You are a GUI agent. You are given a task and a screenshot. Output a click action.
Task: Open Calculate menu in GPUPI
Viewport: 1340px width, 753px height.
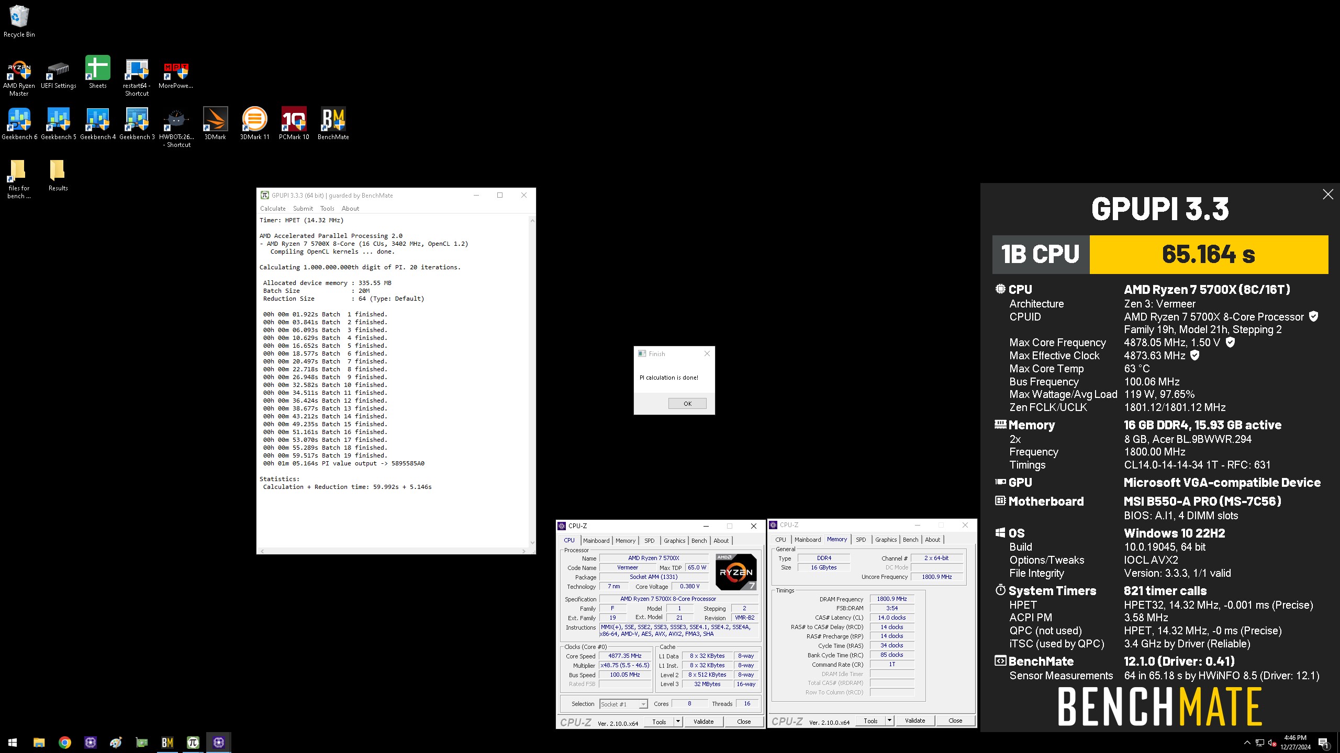tap(273, 208)
